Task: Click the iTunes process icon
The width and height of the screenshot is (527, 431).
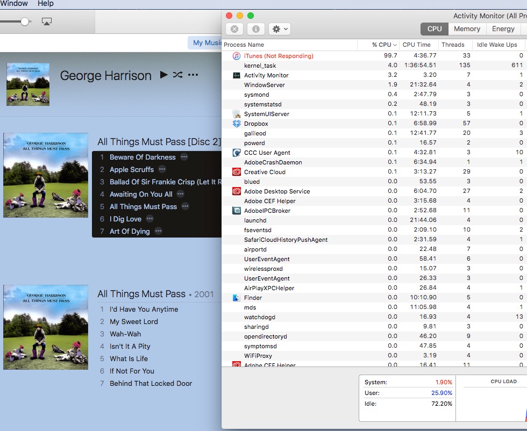Action: [x=237, y=56]
